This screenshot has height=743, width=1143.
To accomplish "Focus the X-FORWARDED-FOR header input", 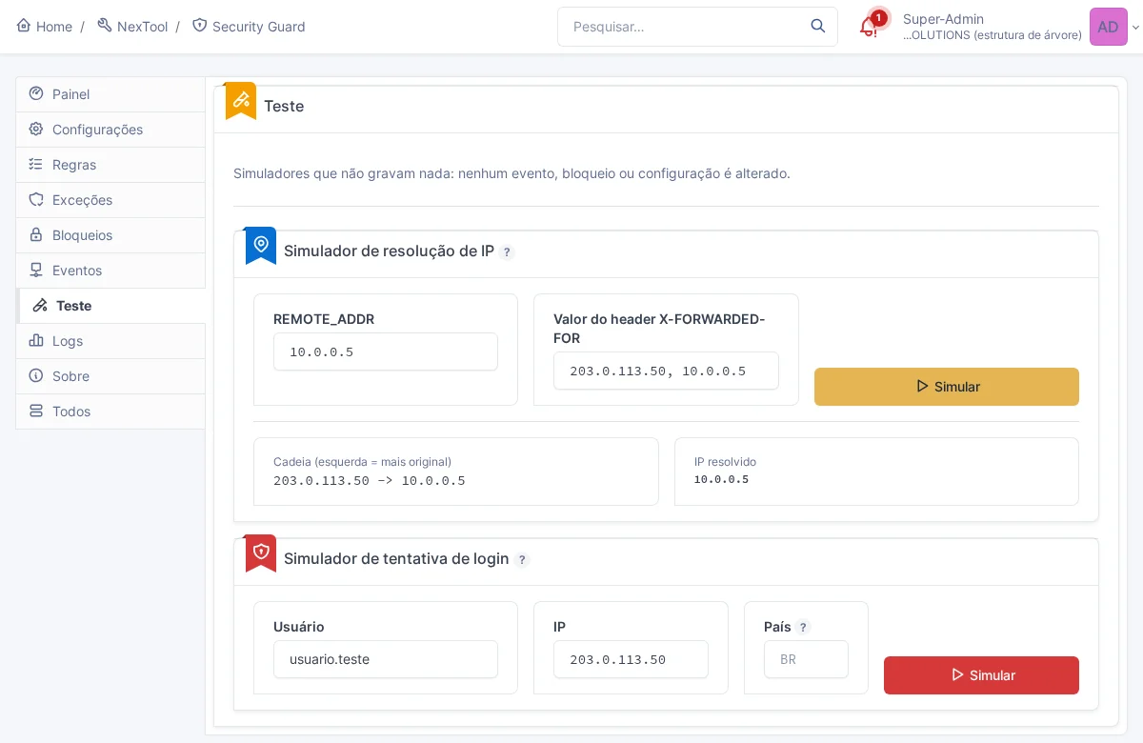I will coord(666,371).
